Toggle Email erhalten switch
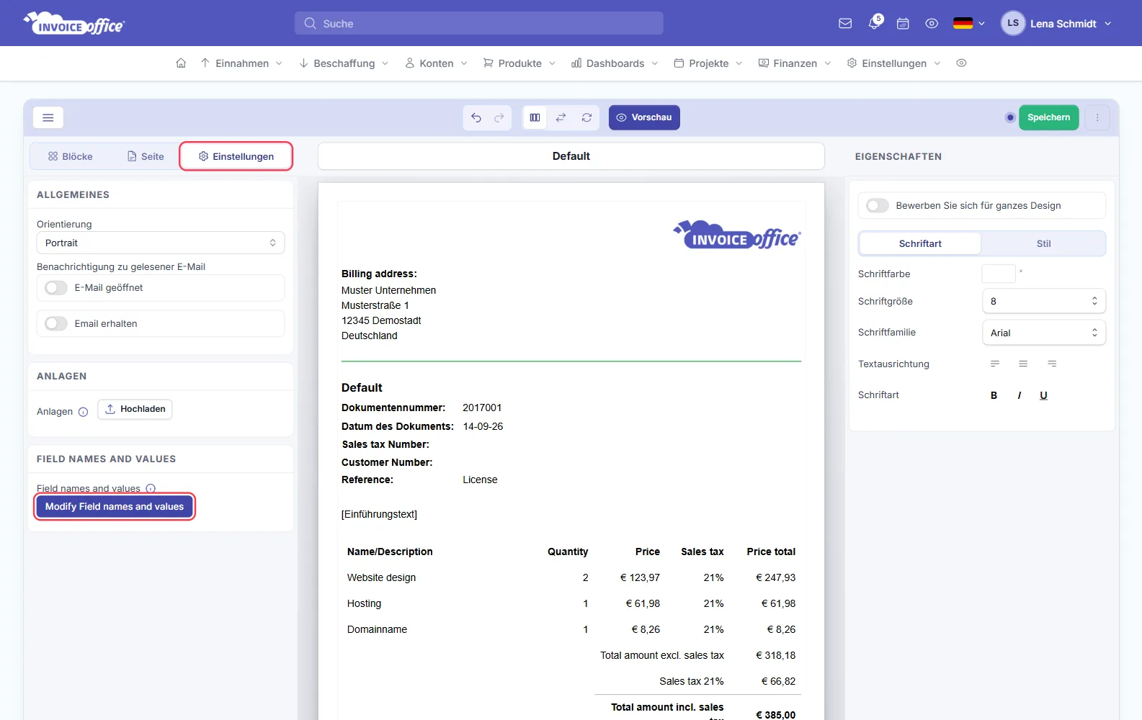 click(56, 324)
